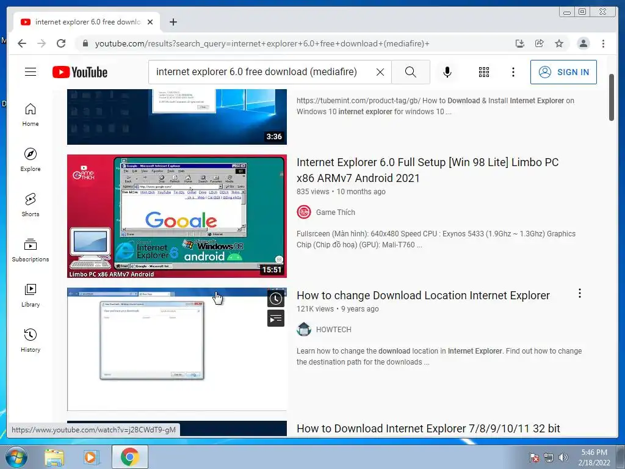The width and height of the screenshot is (625, 469).
Task: Open the Chrome profile avatar
Action: [x=583, y=43]
